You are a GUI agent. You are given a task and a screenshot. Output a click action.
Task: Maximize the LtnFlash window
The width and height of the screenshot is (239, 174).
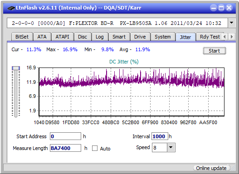point(221,8)
